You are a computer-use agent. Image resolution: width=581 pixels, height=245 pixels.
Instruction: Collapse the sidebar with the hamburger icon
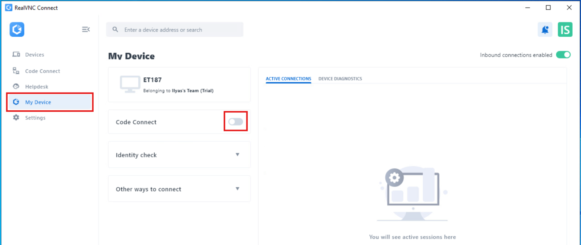click(x=86, y=29)
